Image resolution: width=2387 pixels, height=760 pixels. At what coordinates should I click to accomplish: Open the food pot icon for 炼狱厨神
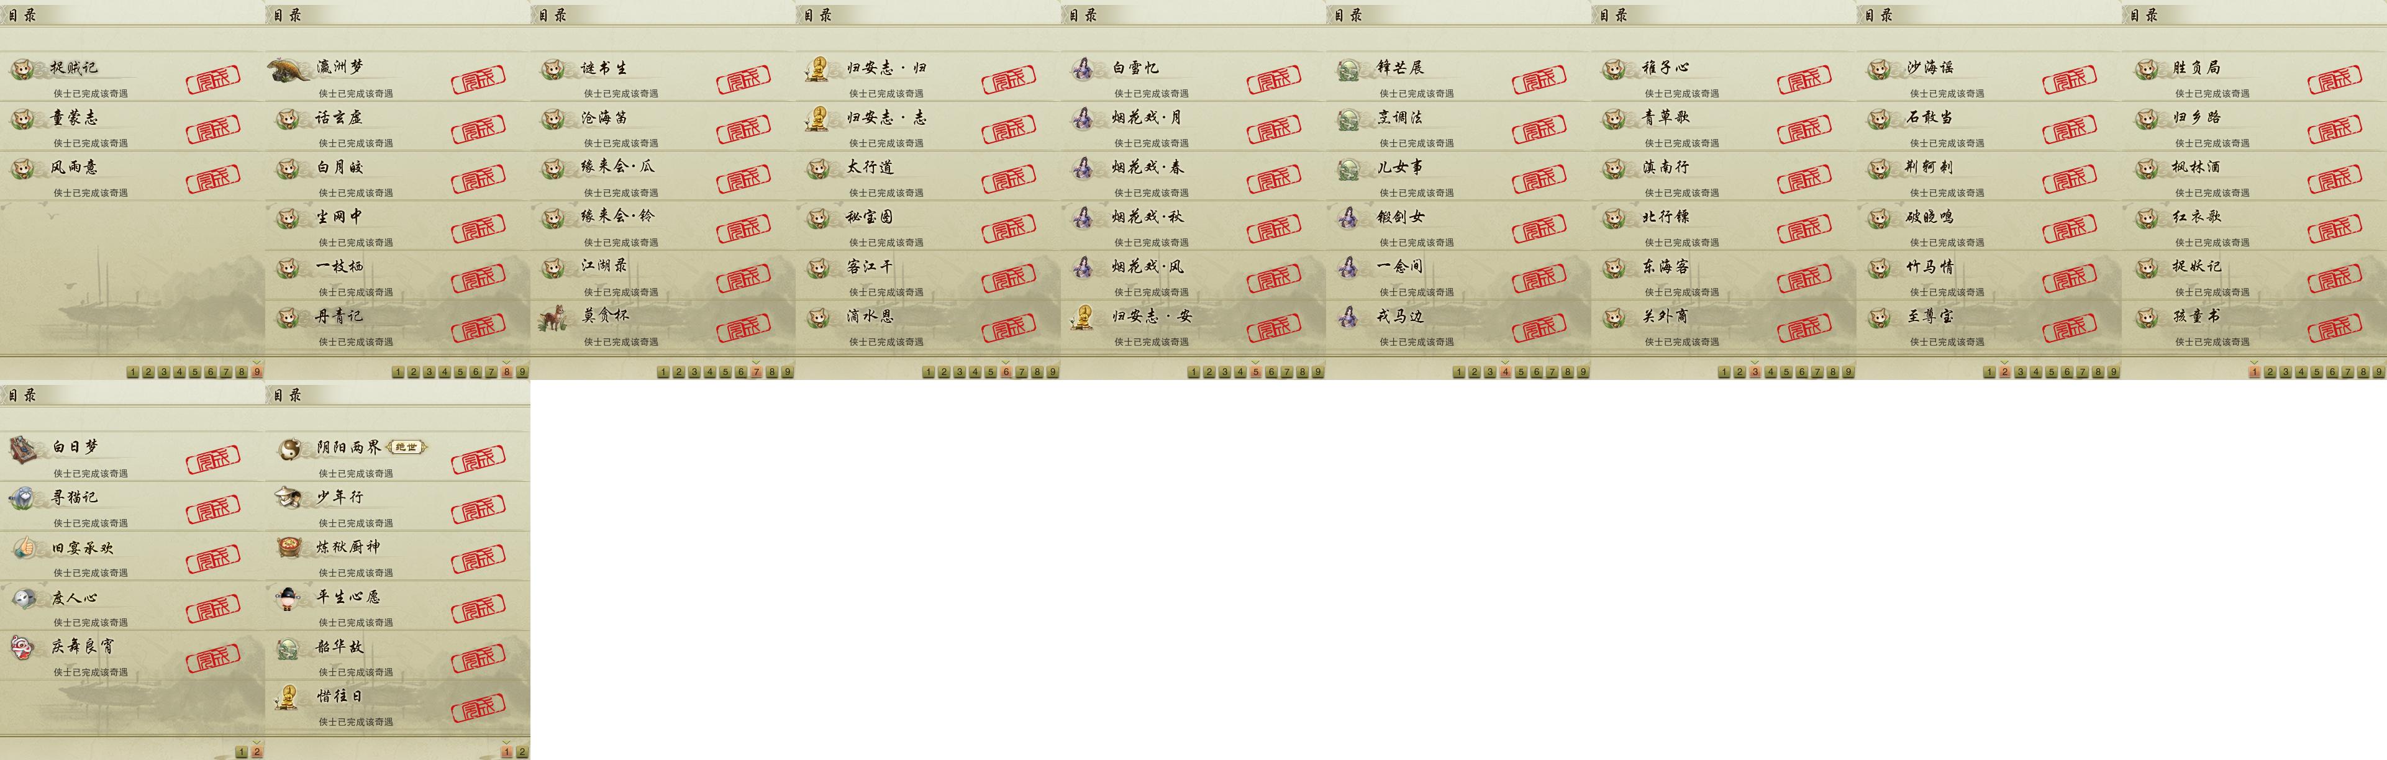(x=289, y=547)
